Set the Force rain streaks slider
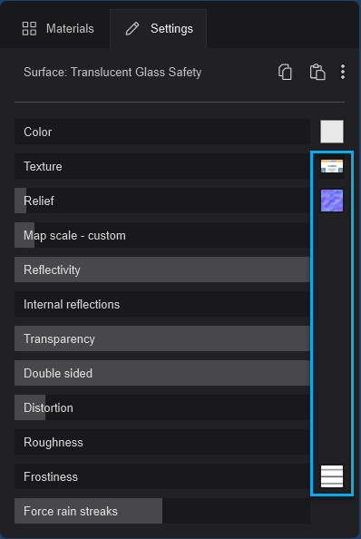The height and width of the screenshot is (539, 361). tap(162, 511)
